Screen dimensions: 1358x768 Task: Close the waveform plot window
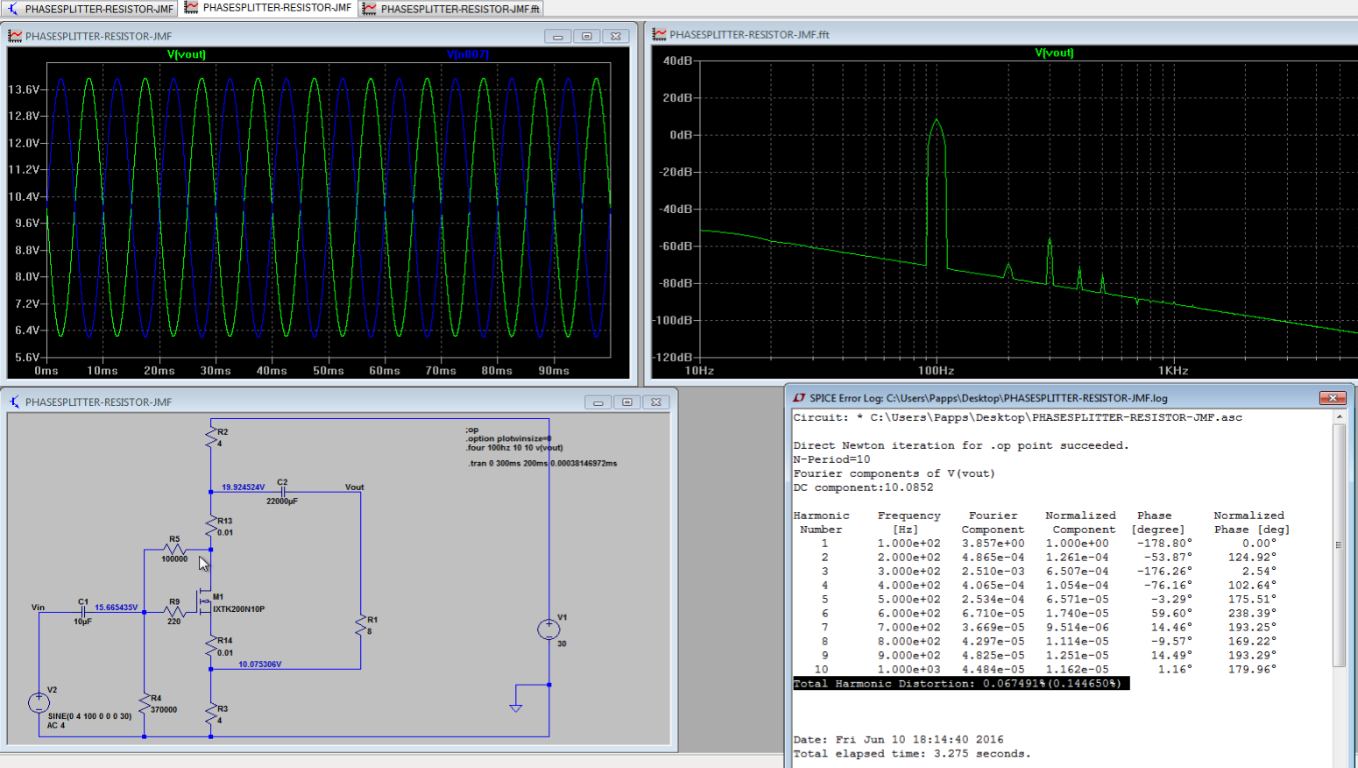[616, 36]
